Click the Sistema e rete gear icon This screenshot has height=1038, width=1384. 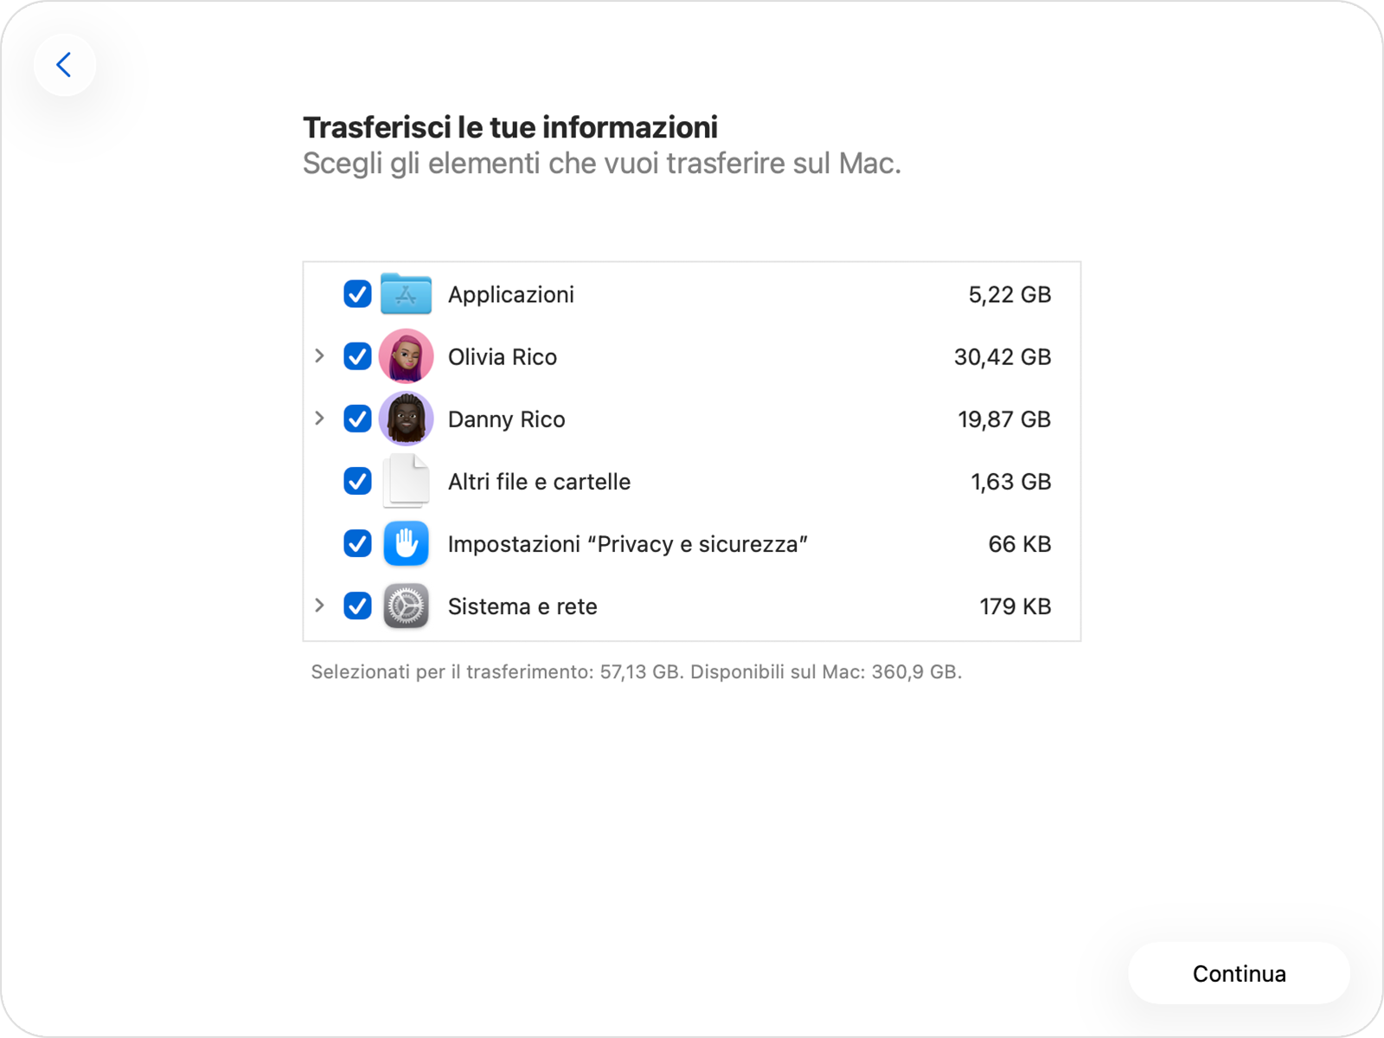click(x=406, y=605)
